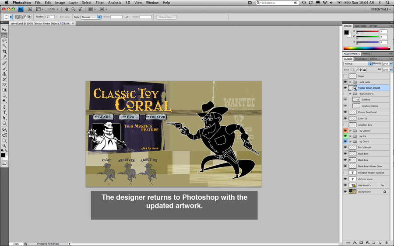Select the Move tool
394x246 pixels.
(x=4, y=30)
